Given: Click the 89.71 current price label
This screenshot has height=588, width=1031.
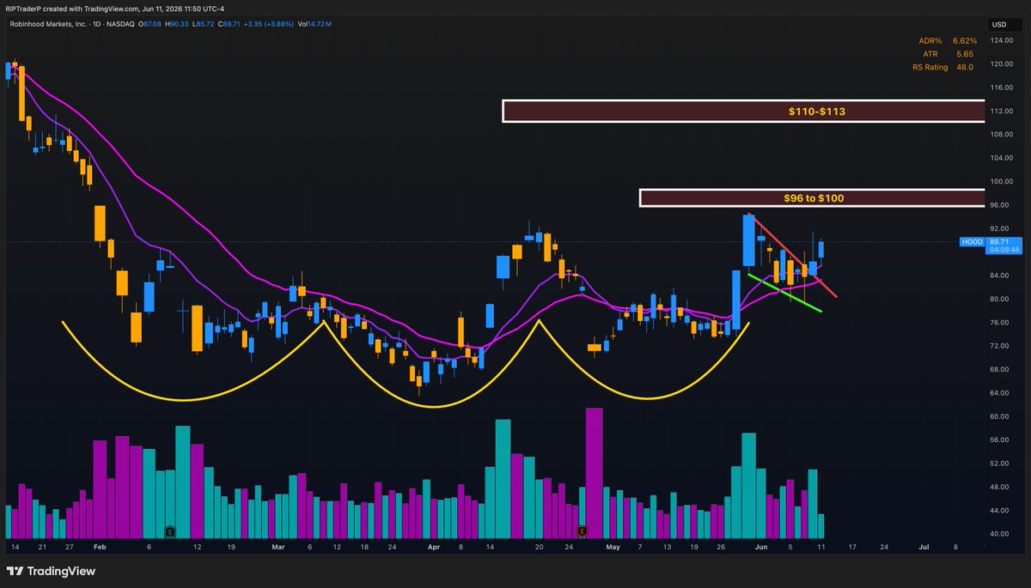Looking at the screenshot, I should [x=1000, y=242].
